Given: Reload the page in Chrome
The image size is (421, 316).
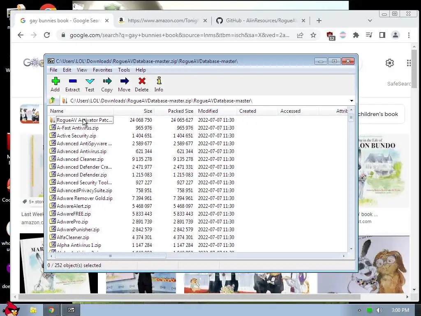Looking at the screenshot, I should click(47, 35).
